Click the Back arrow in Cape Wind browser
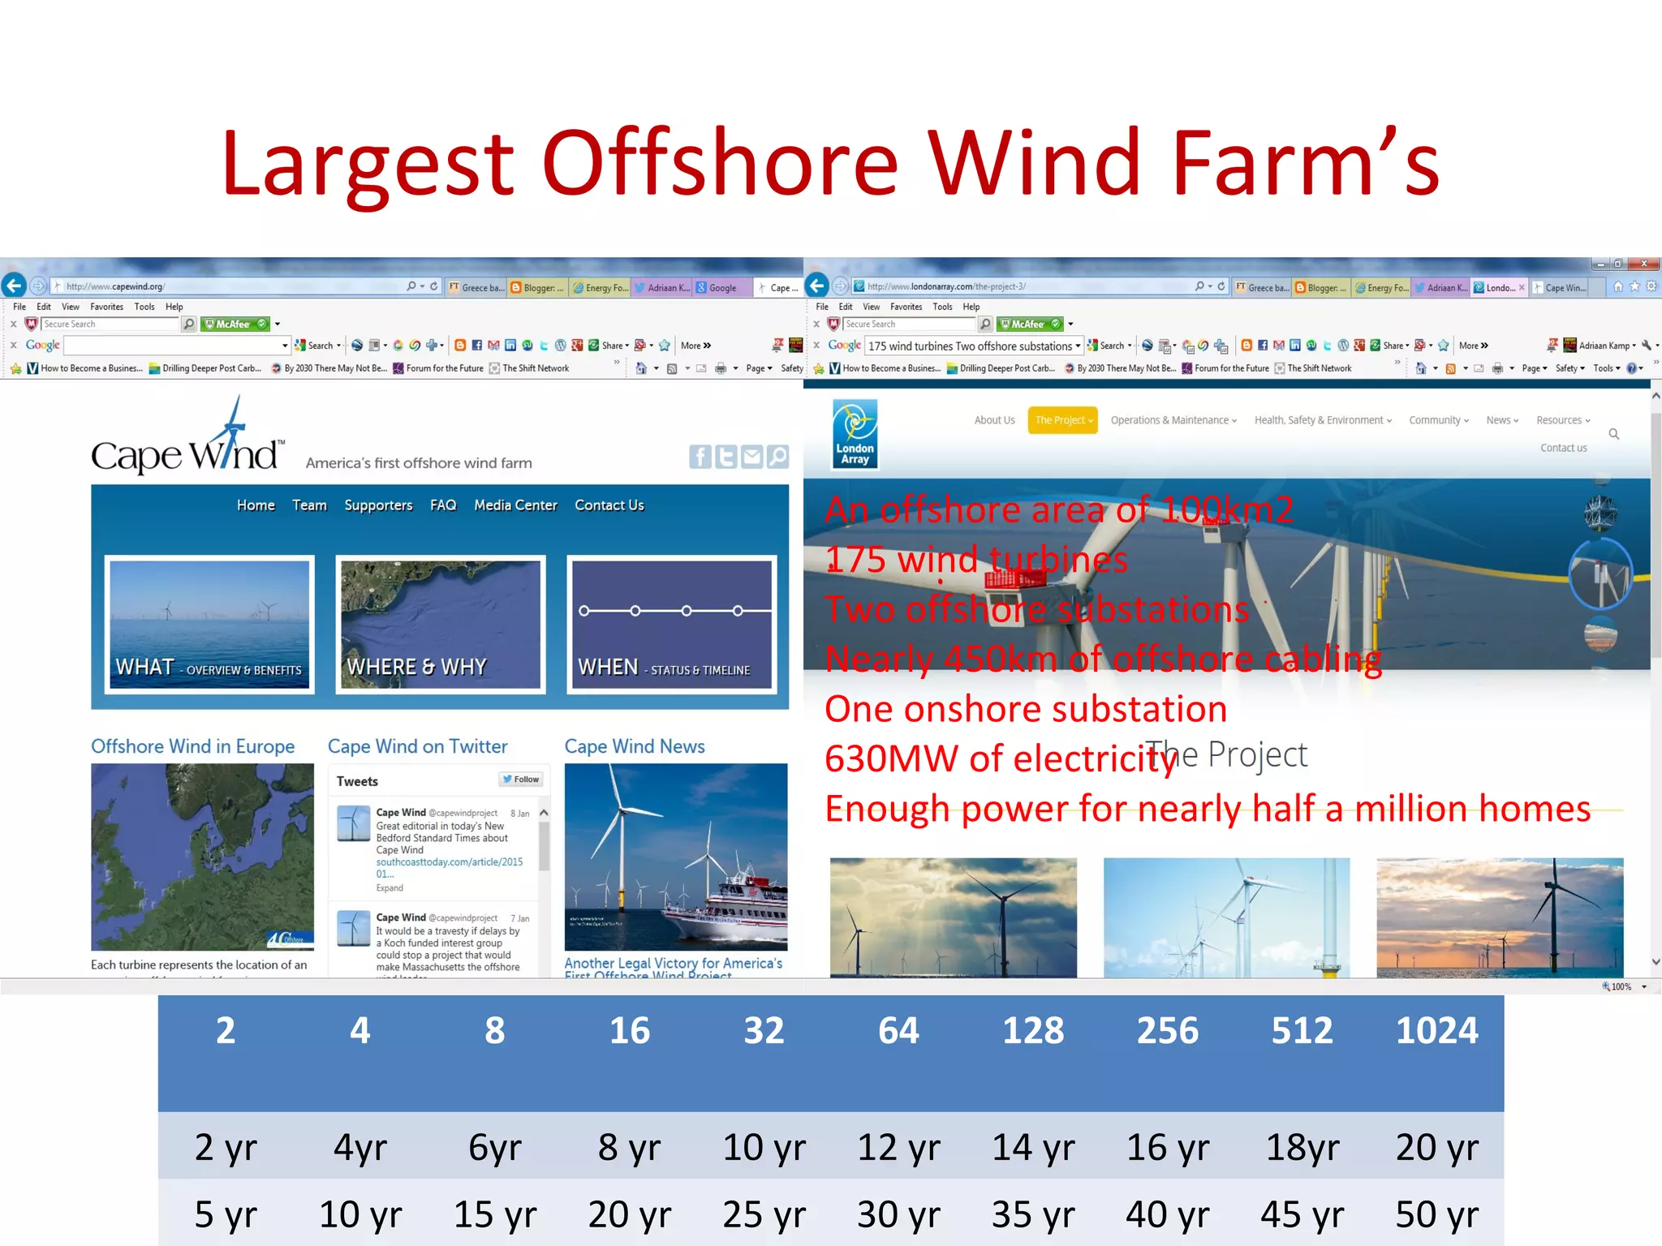 pos(13,286)
